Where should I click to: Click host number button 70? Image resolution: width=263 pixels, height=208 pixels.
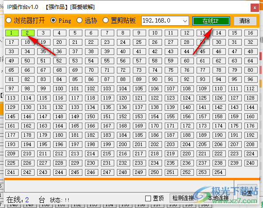91,70
